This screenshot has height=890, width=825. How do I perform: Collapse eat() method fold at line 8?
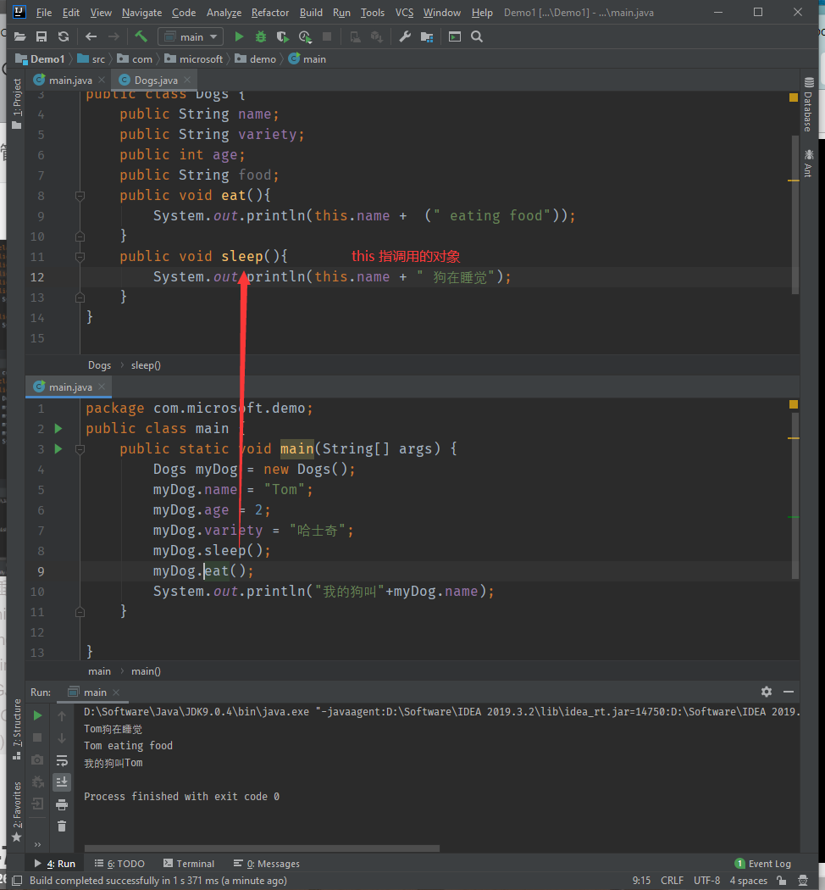pyautogui.click(x=80, y=196)
